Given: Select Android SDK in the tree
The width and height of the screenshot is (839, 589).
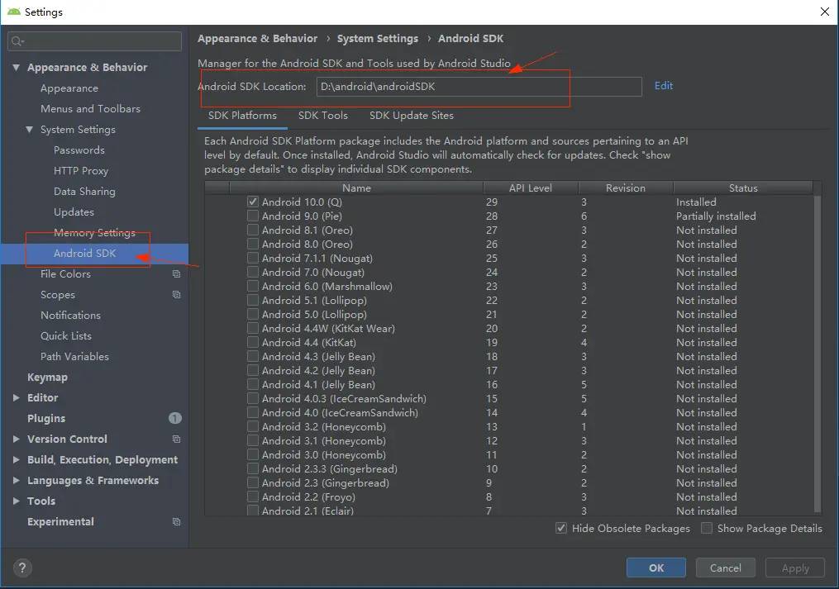Looking at the screenshot, I should tap(94, 254).
